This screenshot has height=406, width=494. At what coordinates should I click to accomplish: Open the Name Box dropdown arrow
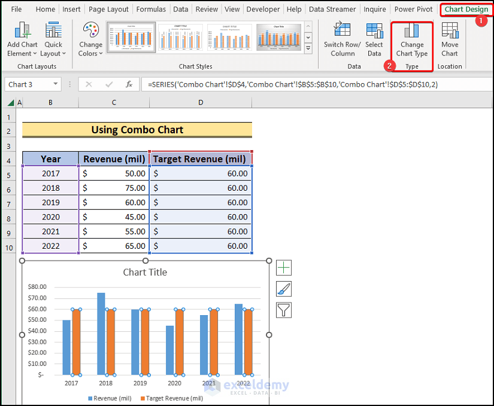(56, 84)
